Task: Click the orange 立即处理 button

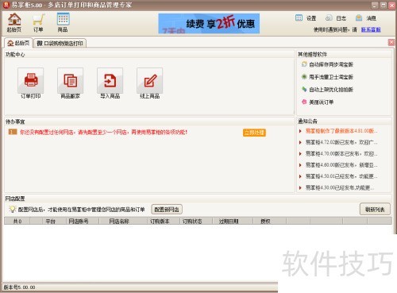Action: pyautogui.click(x=254, y=133)
